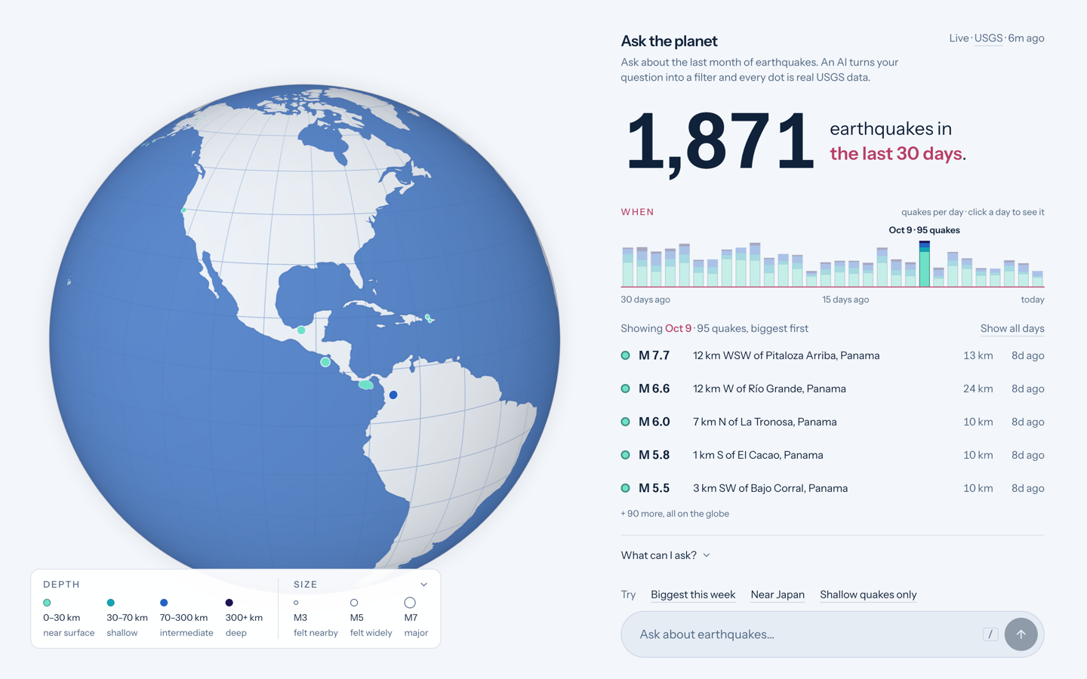This screenshot has width=1087, height=679.
Task: Click the "WHEN" chart label
Action: (637, 212)
